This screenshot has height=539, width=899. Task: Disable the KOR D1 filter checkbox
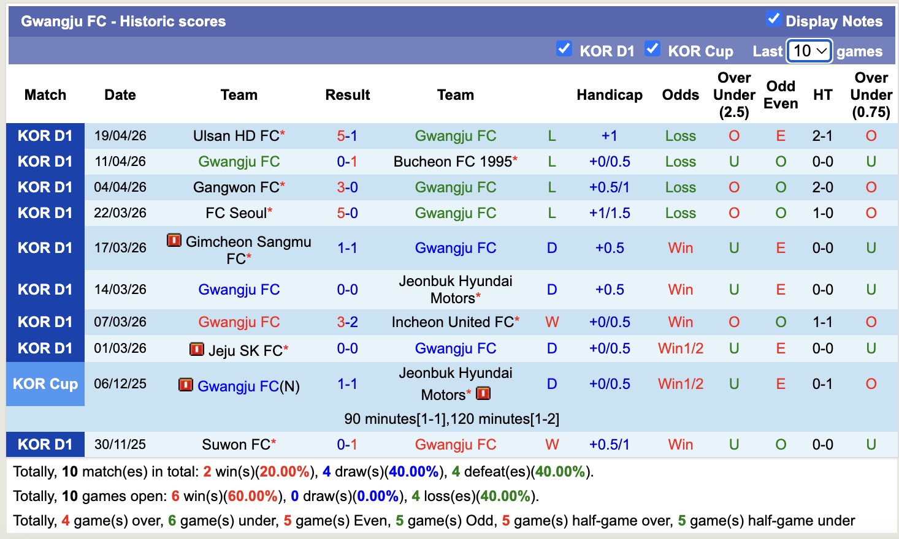[564, 48]
